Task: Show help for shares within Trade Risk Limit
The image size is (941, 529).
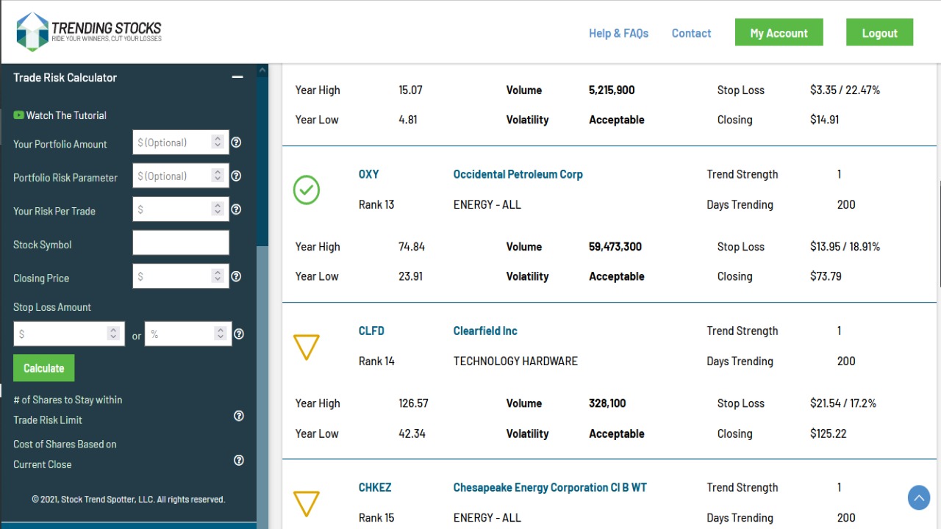Action: pos(239,416)
